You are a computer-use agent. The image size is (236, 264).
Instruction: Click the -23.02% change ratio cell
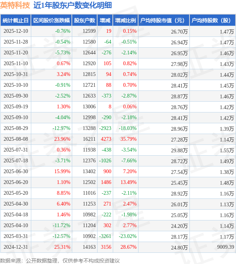coord(127,236)
